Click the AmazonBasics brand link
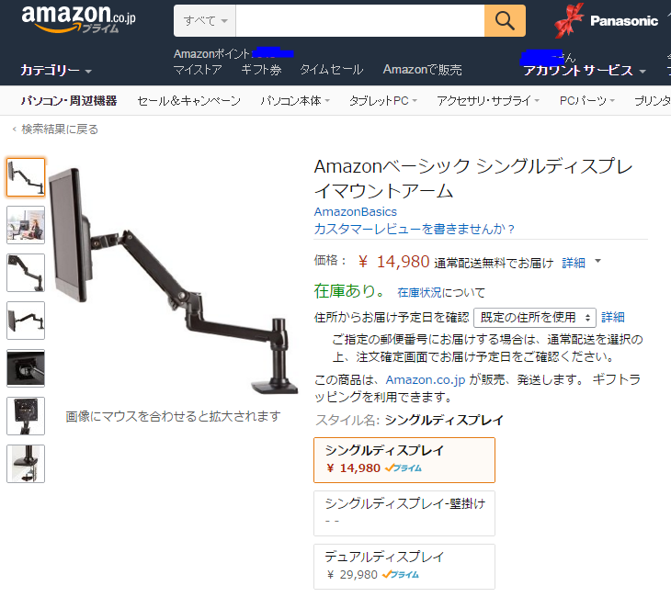This screenshot has height=597, width=671. [x=355, y=211]
